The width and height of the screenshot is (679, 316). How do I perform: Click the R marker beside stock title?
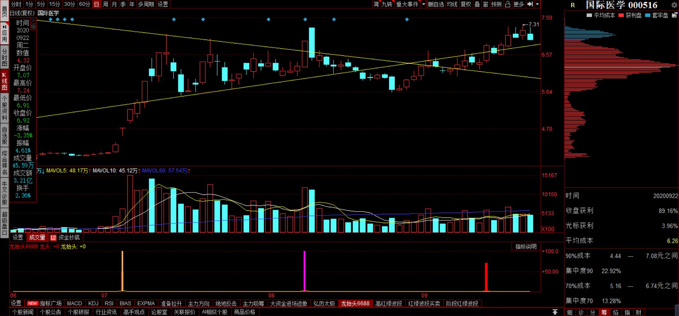coord(573,5)
